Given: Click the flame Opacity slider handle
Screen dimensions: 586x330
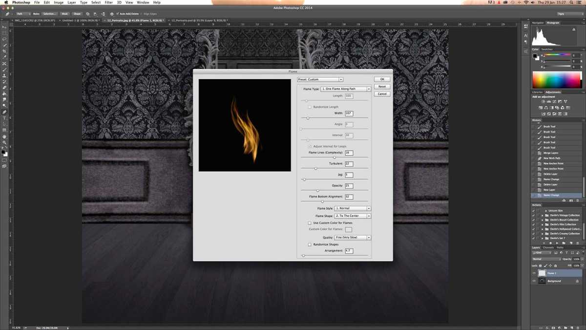Looking at the screenshot, I should pos(317,191).
